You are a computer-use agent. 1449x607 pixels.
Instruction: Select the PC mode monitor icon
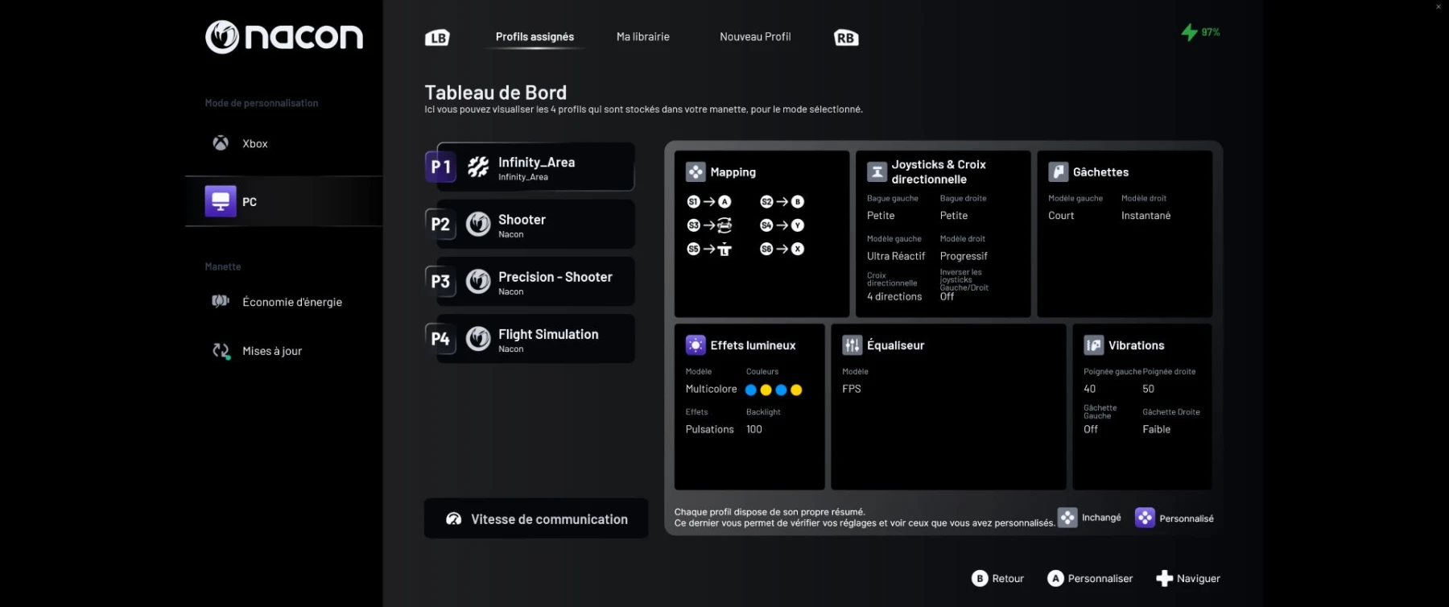pyautogui.click(x=221, y=201)
